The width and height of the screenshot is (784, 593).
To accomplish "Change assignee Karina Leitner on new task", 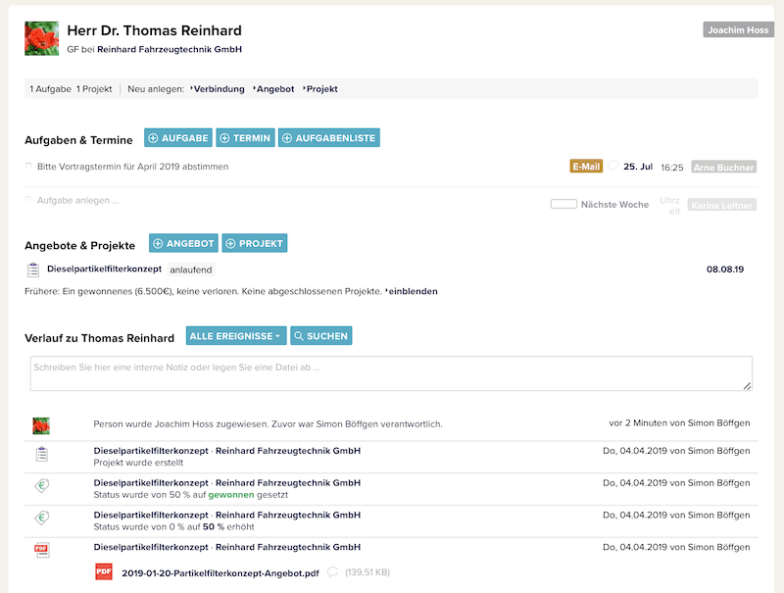I will 723,206.
